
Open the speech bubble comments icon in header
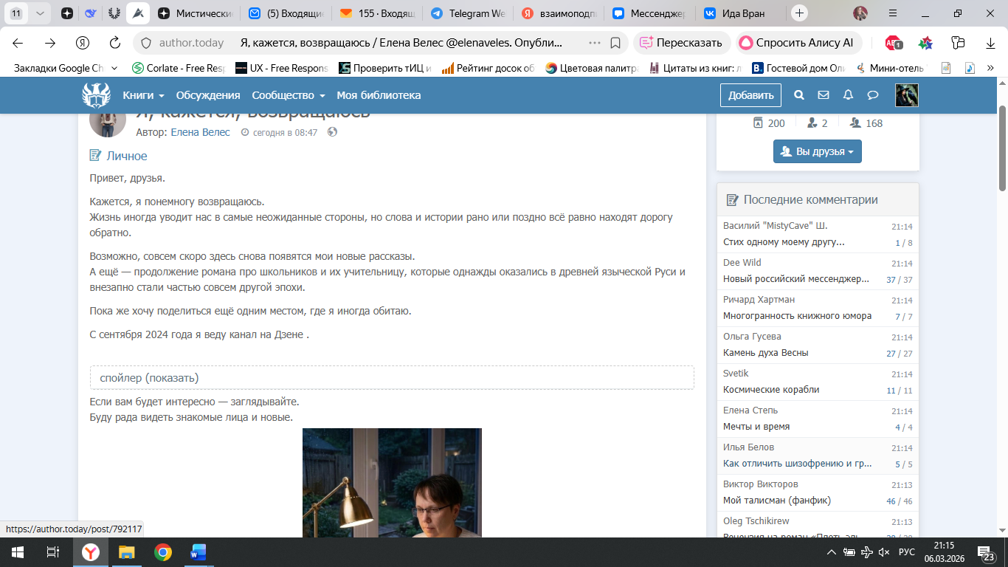point(872,95)
